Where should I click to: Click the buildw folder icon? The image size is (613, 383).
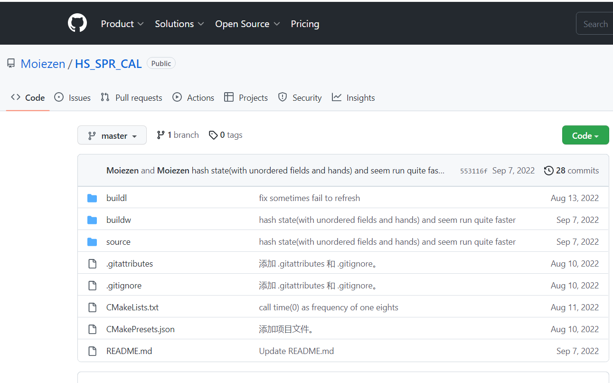[92, 220]
